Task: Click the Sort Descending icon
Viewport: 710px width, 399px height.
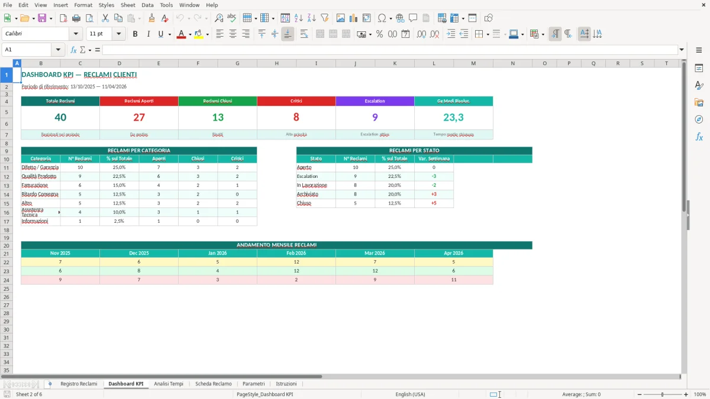Action: (312, 18)
